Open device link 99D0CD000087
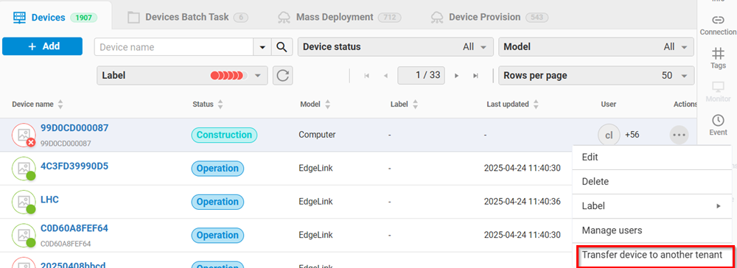Screen dimensions: 737x268 tap(74, 127)
